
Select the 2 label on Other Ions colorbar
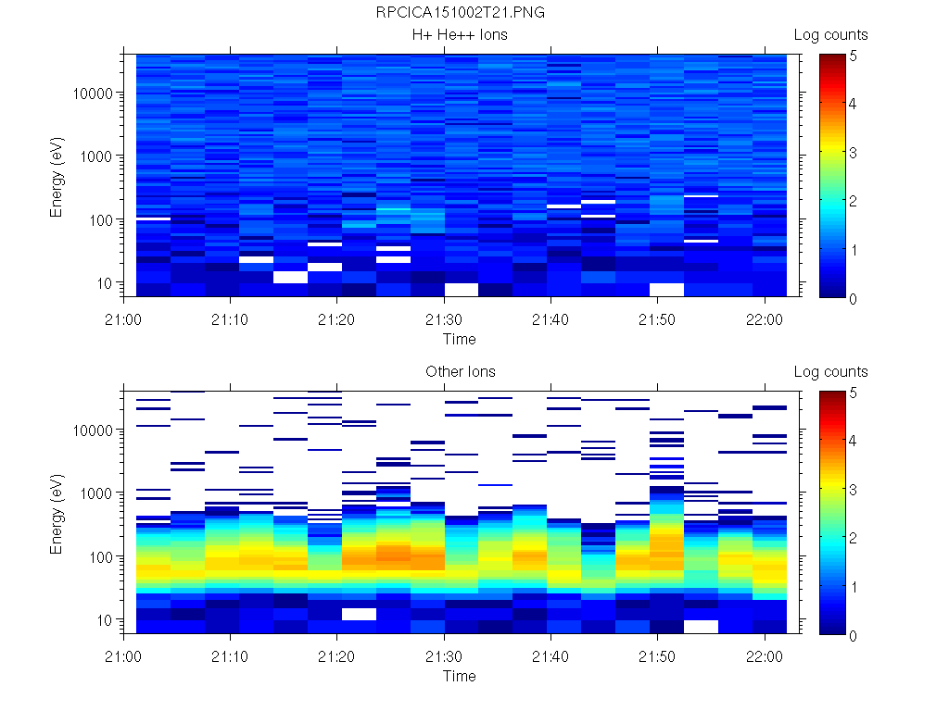854,538
